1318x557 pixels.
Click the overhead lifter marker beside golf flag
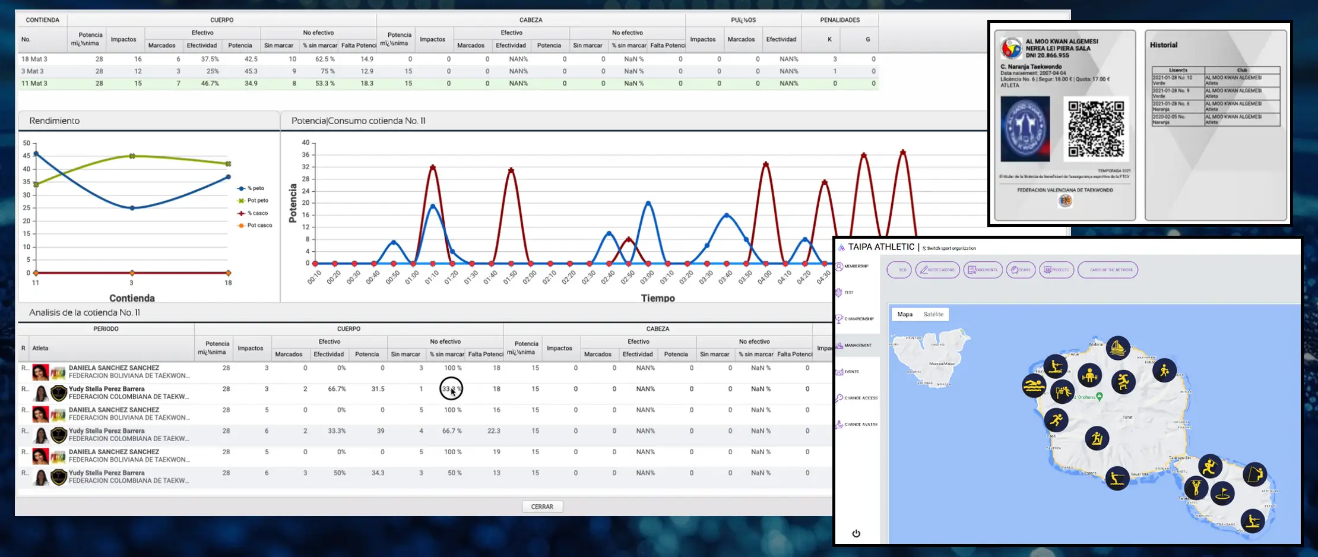tap(1196, 489)
